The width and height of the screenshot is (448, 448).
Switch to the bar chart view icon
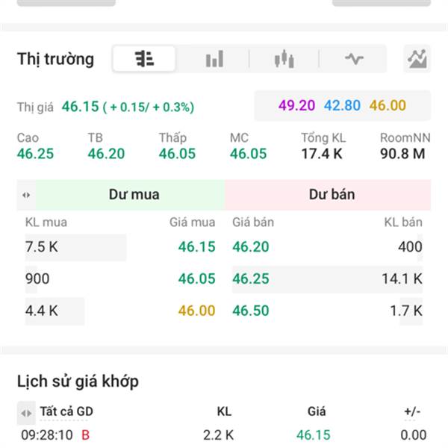click(214, 58)
